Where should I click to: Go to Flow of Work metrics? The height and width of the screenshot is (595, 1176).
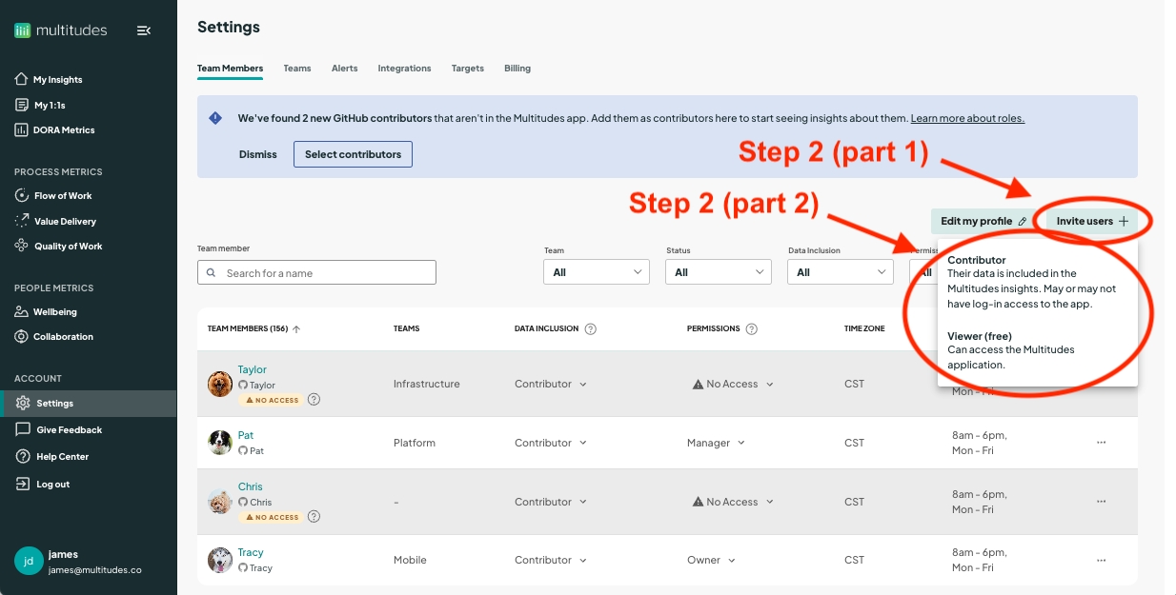pyautogui.click(x=63, y=196)
